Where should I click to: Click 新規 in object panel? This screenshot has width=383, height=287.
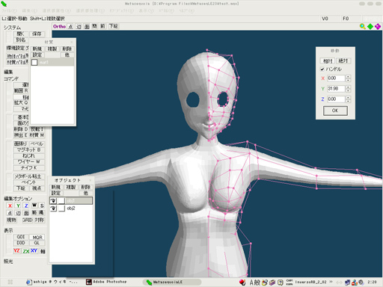point(56,187)
